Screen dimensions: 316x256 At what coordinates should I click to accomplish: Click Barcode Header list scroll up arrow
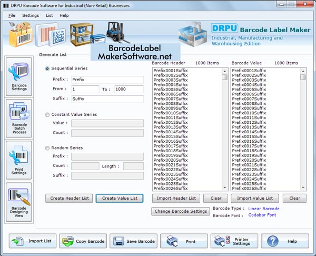pos(224,71)
